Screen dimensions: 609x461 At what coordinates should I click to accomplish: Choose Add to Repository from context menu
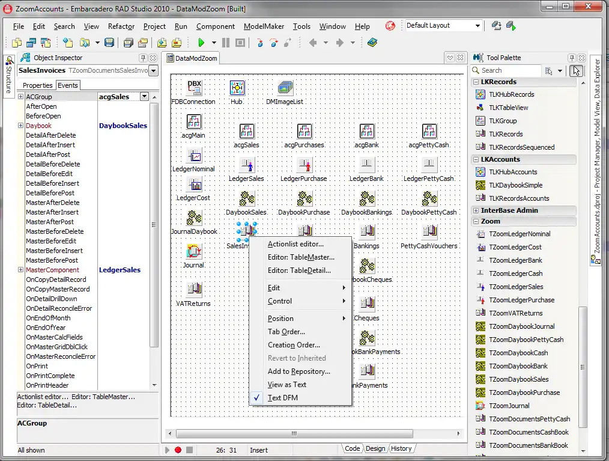coord(300,371)
